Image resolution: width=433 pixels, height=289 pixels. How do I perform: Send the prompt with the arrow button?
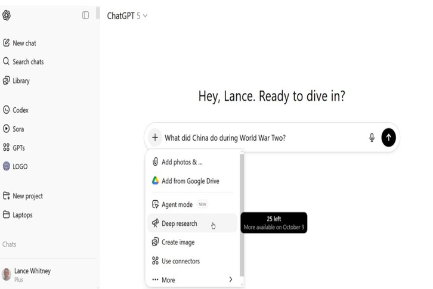(x=388, y=137)
